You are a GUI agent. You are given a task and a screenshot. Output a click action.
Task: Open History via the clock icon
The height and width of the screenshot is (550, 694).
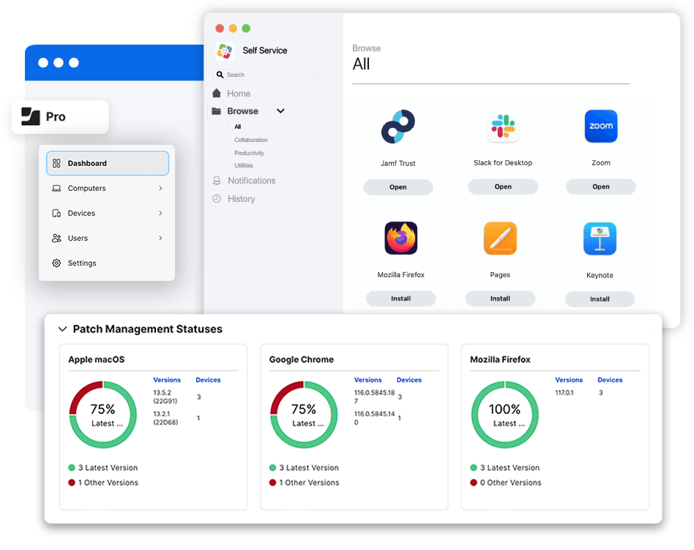point(217,198)
